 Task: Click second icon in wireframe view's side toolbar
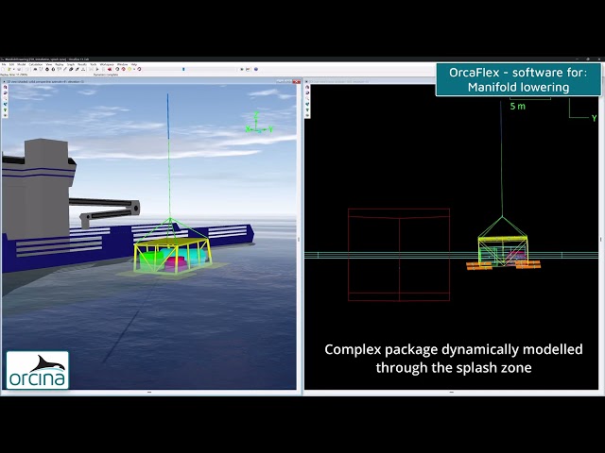coord(307,92)
